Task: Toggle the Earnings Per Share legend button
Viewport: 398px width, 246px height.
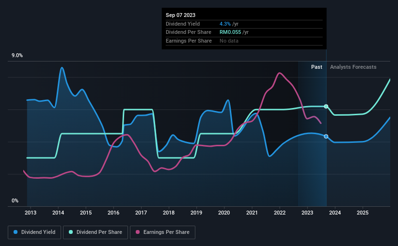Action: coord(162,232)
